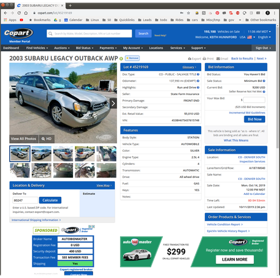Image resolution: width=280 pixels, height=278 pixels.
Task: Bookmark this page with star icon
Action: click(x=189, y=13)
